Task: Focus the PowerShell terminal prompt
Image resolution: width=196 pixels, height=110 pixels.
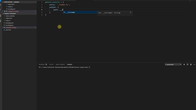Action: [64, 67]
